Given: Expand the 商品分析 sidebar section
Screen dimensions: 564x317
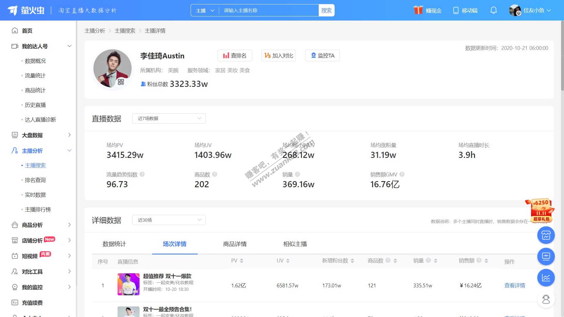Looking at the screenshot, I should (x=69, y=225).
